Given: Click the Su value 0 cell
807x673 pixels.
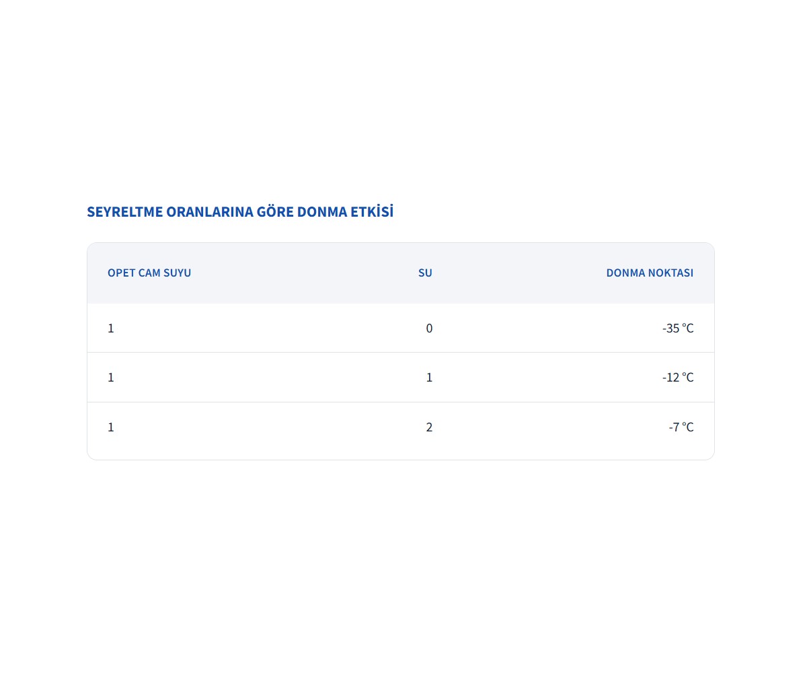Looking at the screenshot, I should pyautogui.click(x=429, y=328).
